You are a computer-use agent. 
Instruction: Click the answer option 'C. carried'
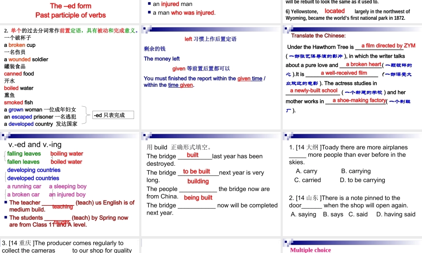pos(307,180)
